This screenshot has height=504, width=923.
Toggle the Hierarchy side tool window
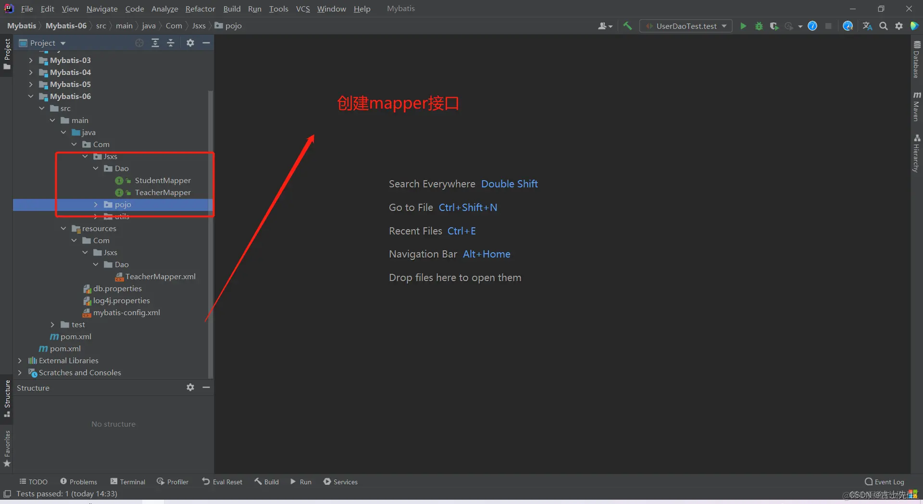[x=917, y=153]
